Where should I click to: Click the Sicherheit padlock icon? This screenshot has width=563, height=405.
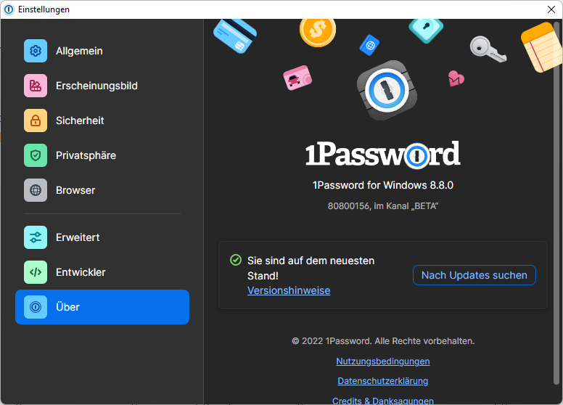coord(36,120)
